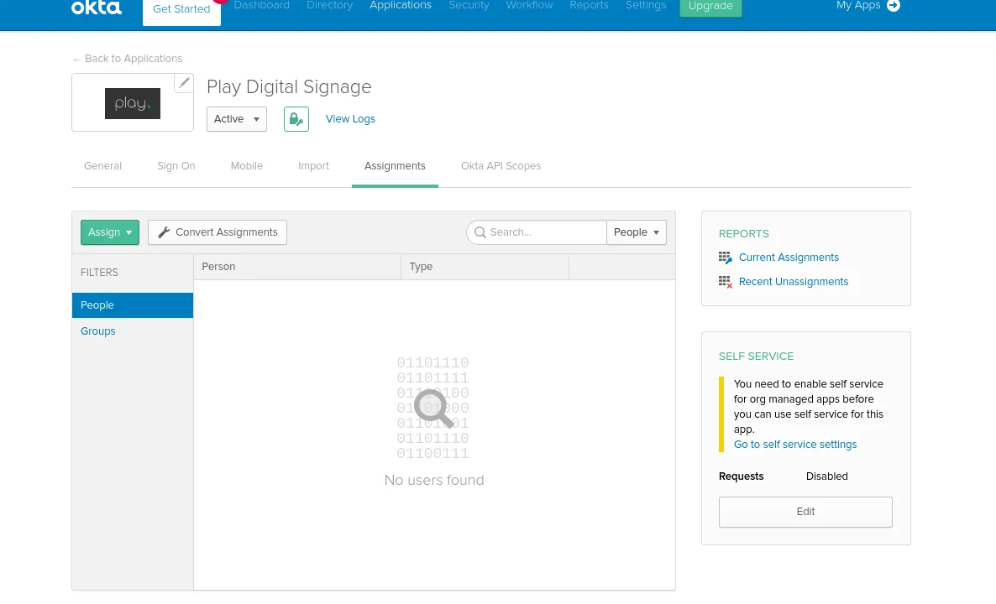Open Recent Unassignments report link
Image resolution: width=996 pixels, height=604 pixels.
(x=794, y=282)
